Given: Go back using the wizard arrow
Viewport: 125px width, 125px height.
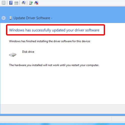Looking at the screenshot, I should coord(4,18).
